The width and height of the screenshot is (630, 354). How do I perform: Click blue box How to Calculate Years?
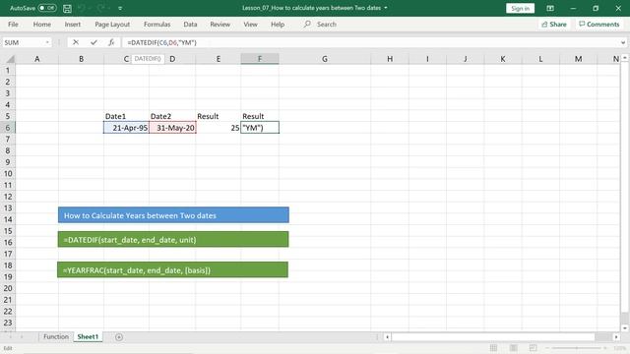173,215
